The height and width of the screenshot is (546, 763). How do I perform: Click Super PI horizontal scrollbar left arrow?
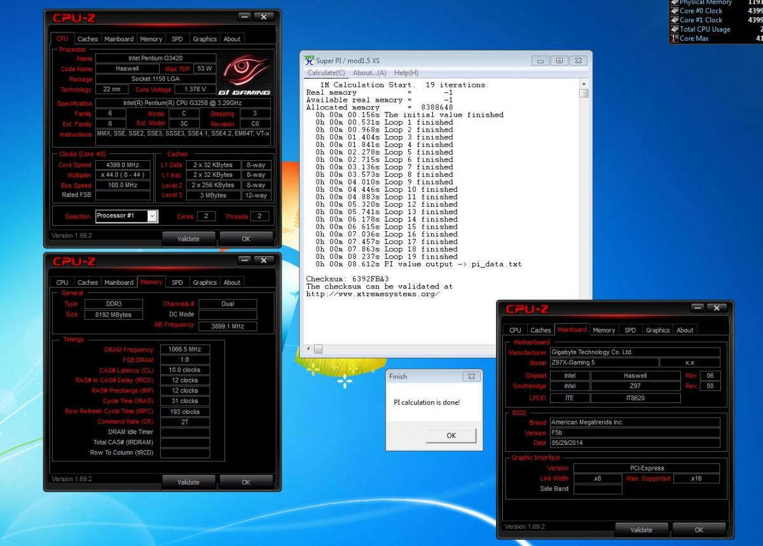pos(310,349)
